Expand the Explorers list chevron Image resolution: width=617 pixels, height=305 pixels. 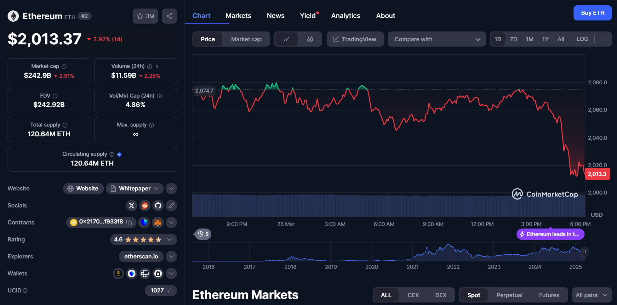(x=171, y=256)
